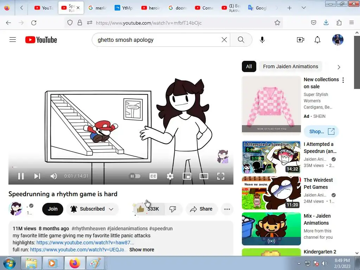Show more filter chips with arrow
This screenshot has height=270, width=360.
[339, 67]
